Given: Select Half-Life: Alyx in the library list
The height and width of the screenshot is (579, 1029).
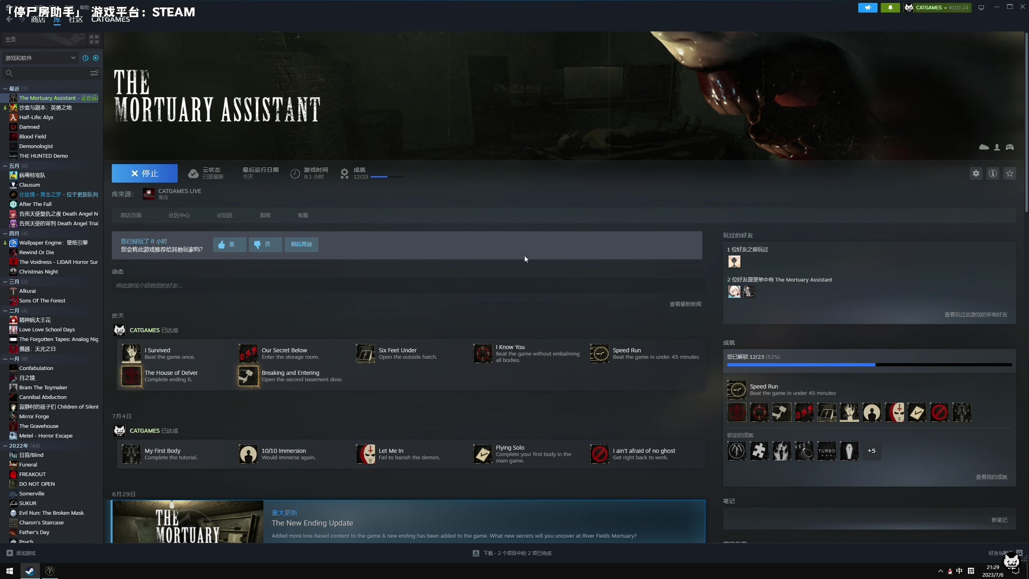Looking at the screenshot, I should click(x=36, y=117).
